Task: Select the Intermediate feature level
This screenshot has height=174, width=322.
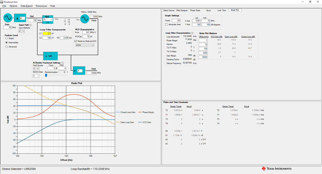Action: click(x=7, y=43)
